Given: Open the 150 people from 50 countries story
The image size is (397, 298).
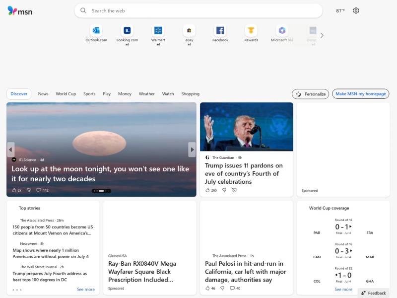Looking at the screenshot, I should click(x=53, y=230).
